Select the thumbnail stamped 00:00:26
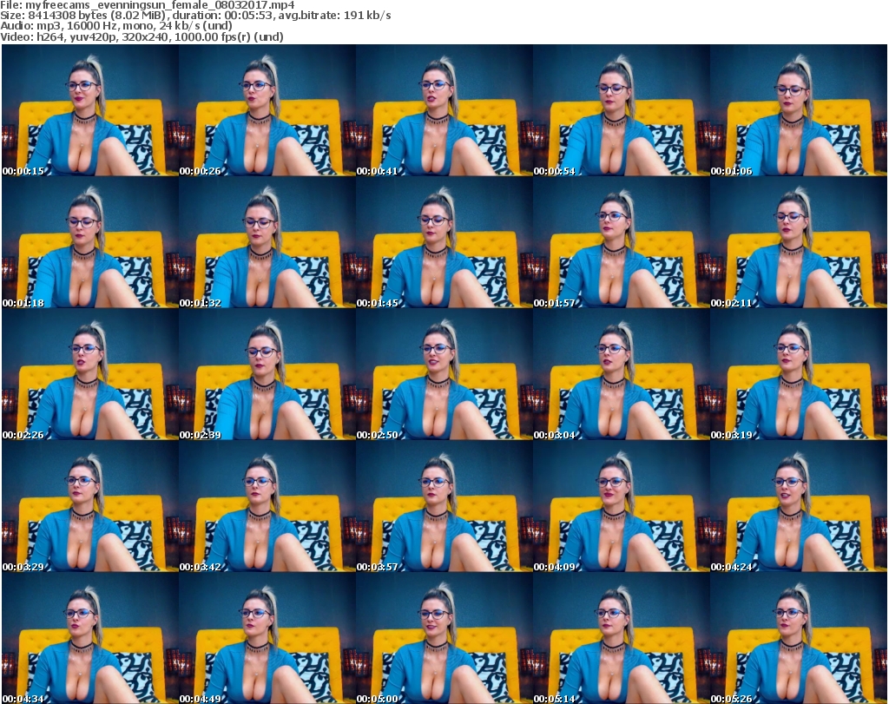 [x=267, y=110]
